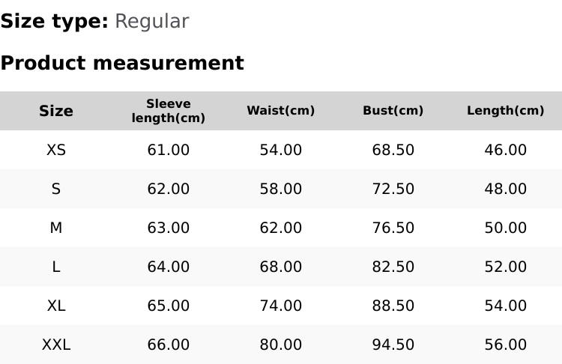
Task: Select the S size row label
Action: [x=56, y=189]
